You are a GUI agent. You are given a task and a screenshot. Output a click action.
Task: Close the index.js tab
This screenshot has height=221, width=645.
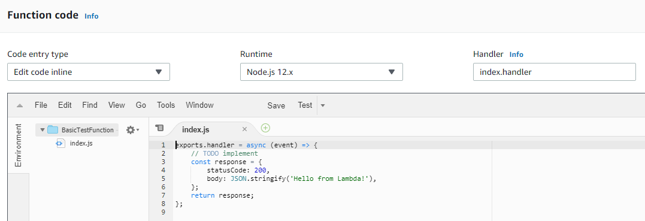pyautogui.click(x=244, y=129)
